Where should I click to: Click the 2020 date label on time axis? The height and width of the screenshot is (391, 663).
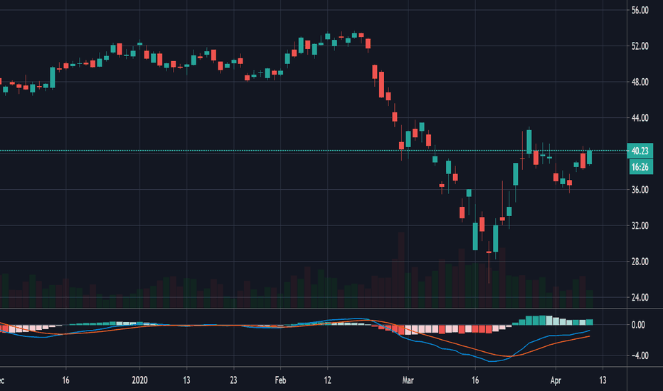[x=139, y=380]
